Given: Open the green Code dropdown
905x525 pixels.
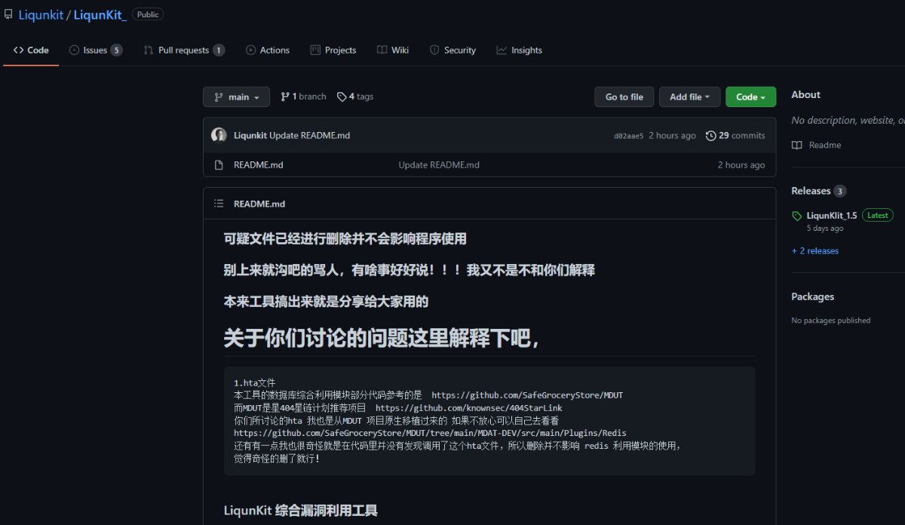Looking at the screenshot, I should click(750, 97).
